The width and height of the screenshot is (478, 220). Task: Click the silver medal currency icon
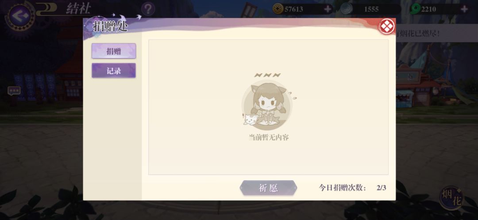pyautogui.click(x=346, y=9)
